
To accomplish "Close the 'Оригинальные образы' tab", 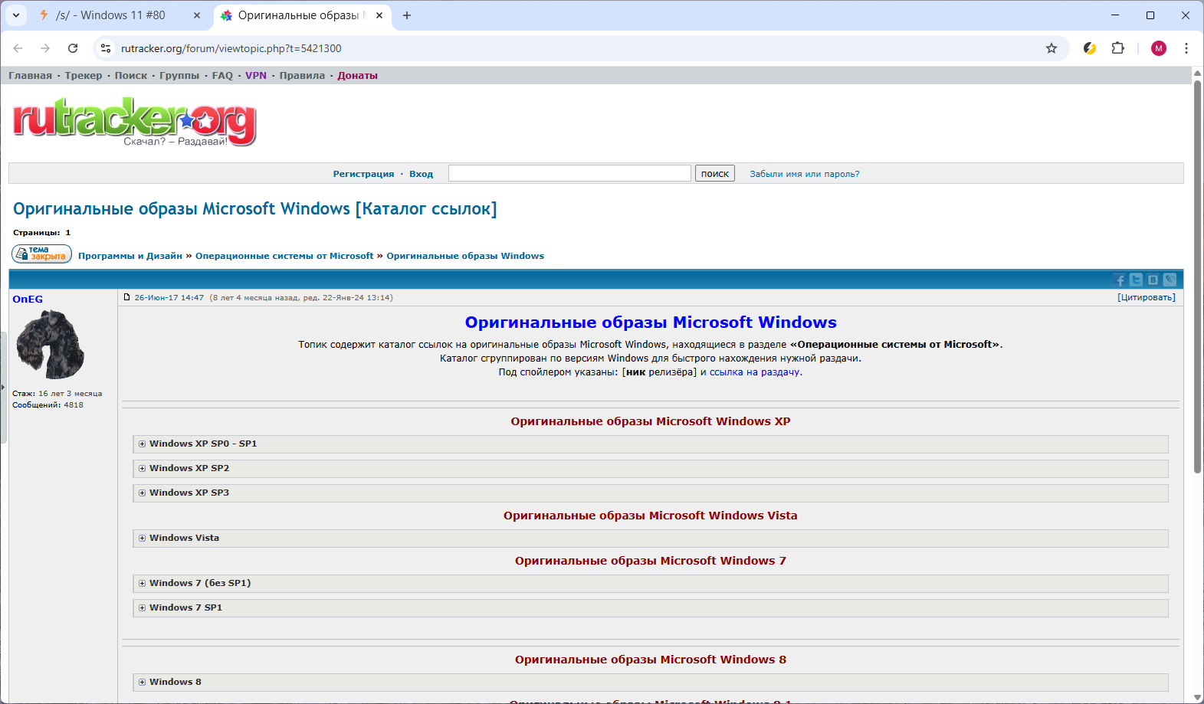I will coord(379,15).
